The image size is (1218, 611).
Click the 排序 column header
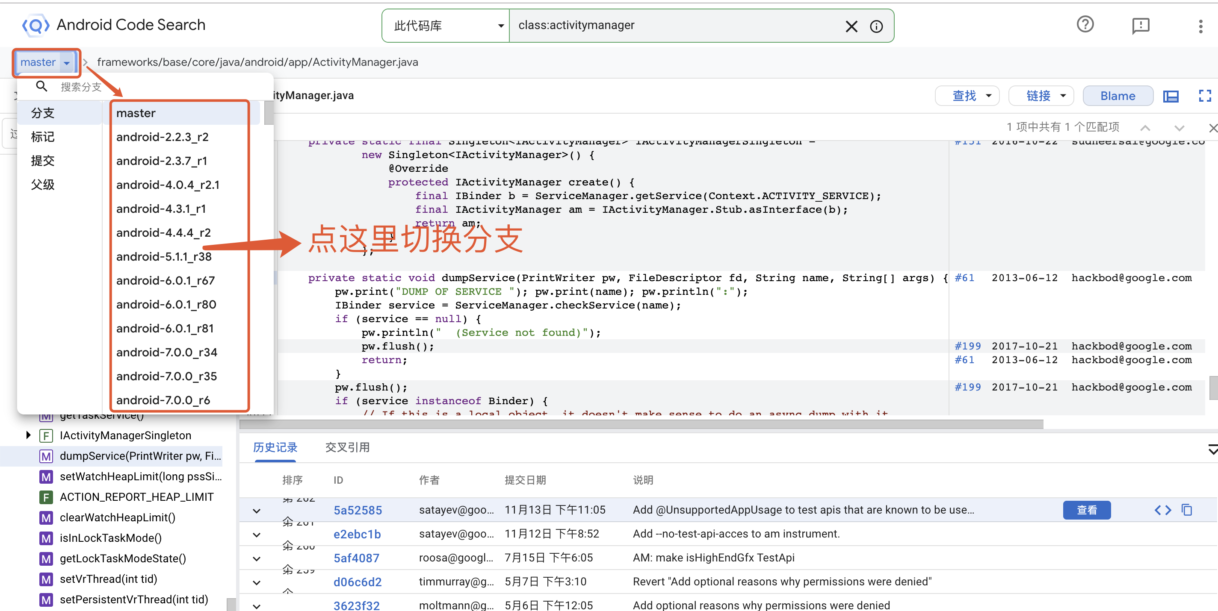pos(292,480)
